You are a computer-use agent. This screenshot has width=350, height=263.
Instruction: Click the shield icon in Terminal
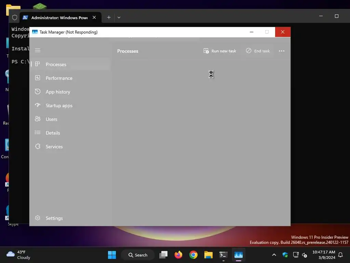(x=15, y=17)
